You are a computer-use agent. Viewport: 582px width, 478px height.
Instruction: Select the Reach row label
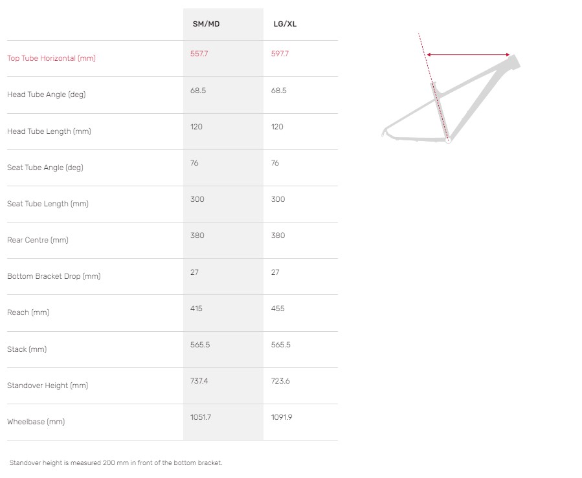[x=28, y=312]
